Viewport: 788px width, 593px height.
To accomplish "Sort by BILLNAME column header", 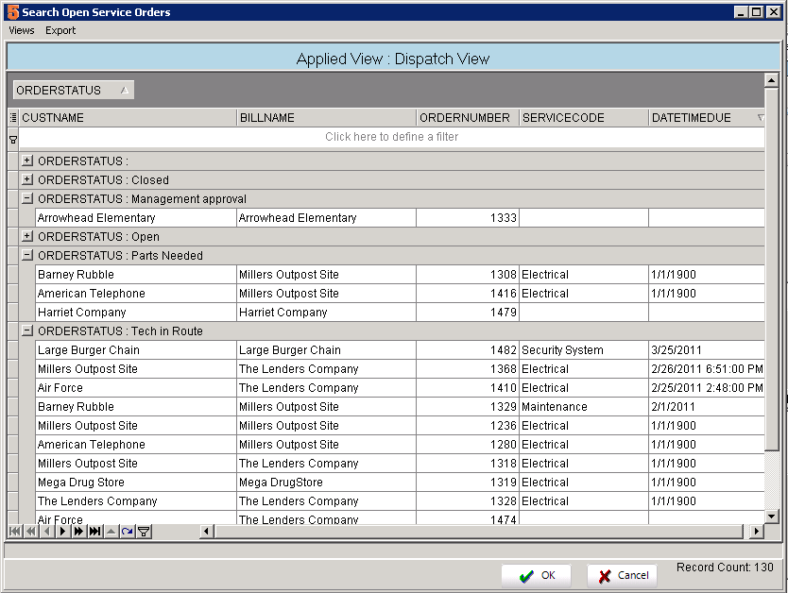I will (326, 117).
